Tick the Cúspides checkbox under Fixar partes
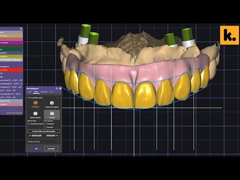The width and height of the screenshot is (240, 180). [45, 124]
